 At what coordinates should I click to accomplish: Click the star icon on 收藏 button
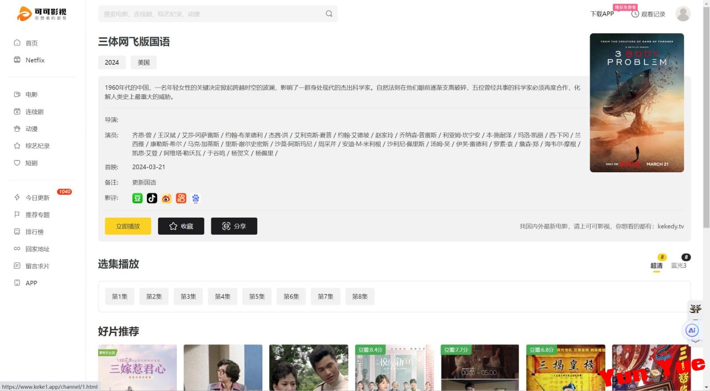(x=173, y=226)
